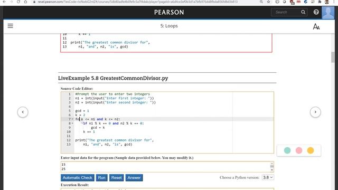Click the browser zoom magnifier icon
Viewport: 338px width, 190px height.
(261, 2)
